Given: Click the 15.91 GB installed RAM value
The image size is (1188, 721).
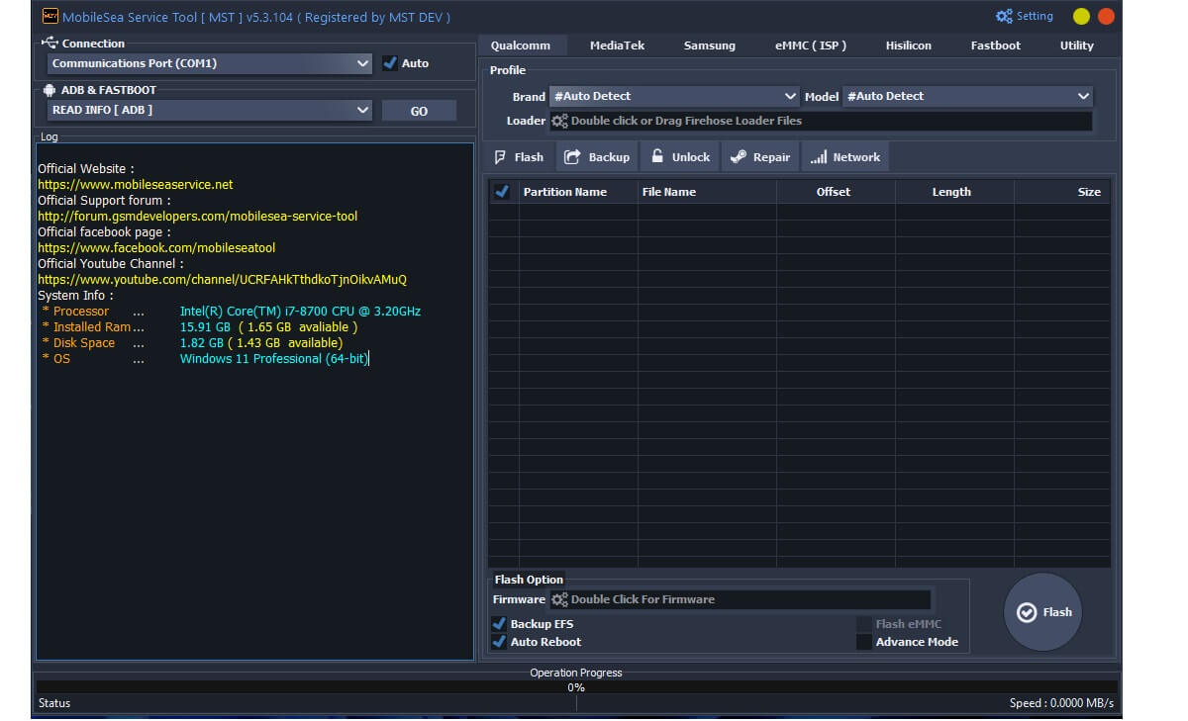Looking at the screenshot, I should coord(205,327).
